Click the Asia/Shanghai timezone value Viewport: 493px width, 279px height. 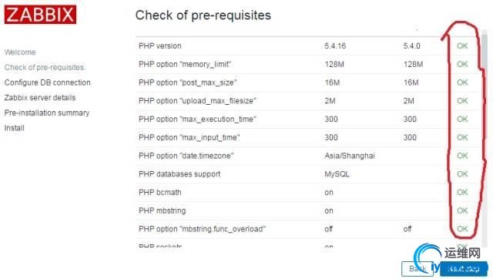coord(350,156)
